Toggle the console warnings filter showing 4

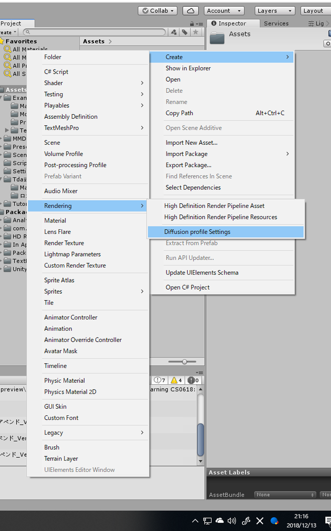(x=177, y=380)
